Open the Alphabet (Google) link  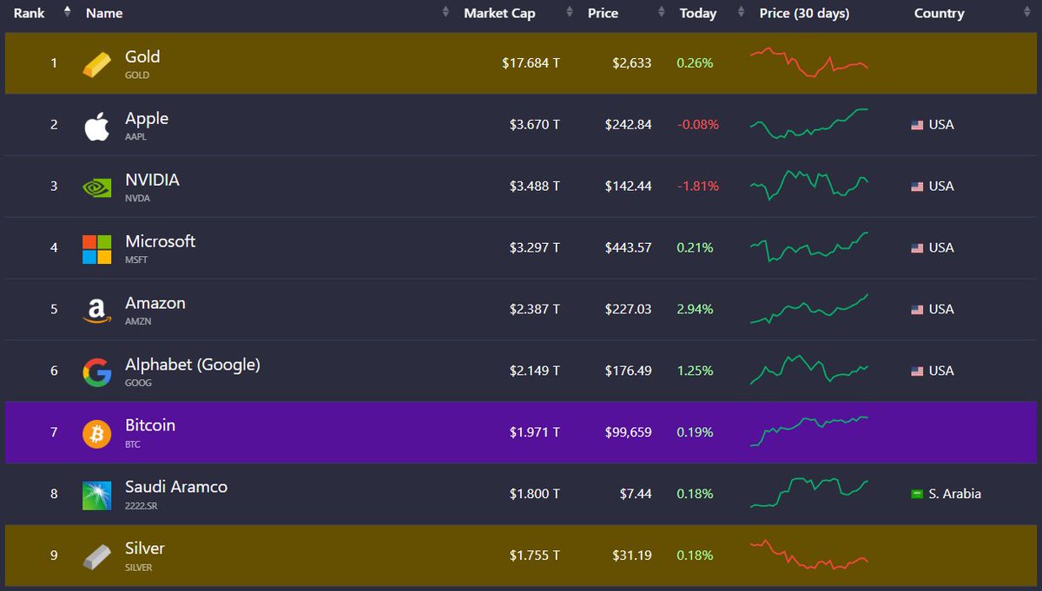(193, 364)
